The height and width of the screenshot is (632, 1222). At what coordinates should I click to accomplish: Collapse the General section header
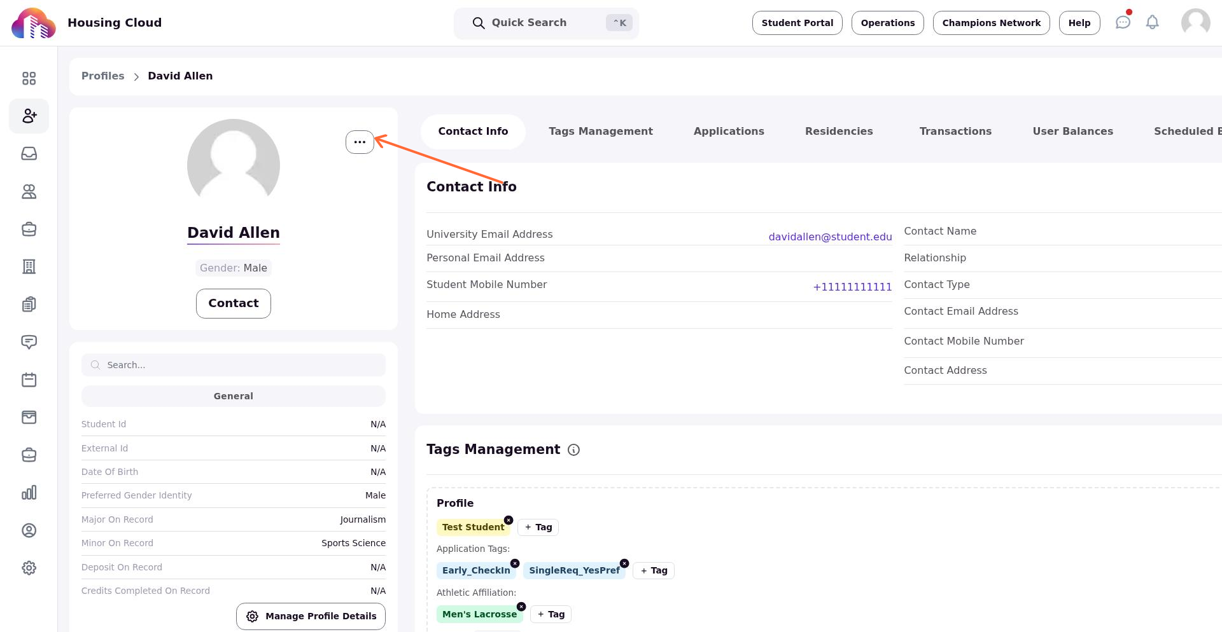click(x=234, y=396)
